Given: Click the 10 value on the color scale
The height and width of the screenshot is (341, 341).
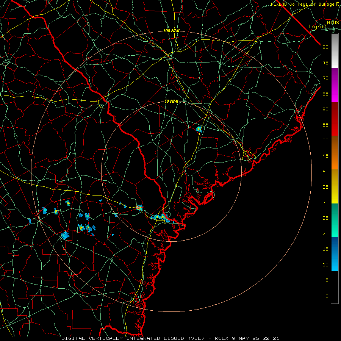Looking at the screenshot, I should pos(325,265).
